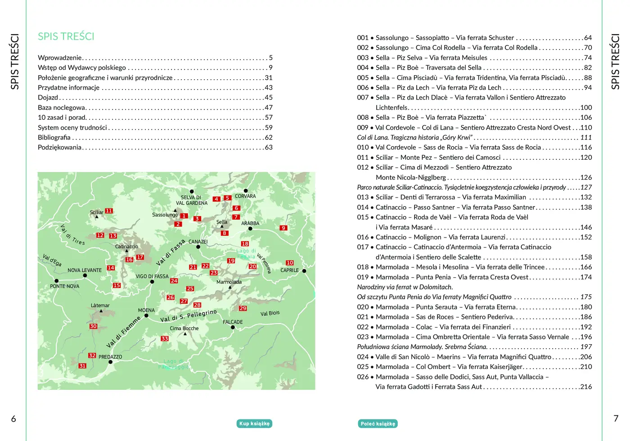The width and height of the screenshot is (630, 441).
Task: Select 'Col di Lana. Tragiczna historia' entry
Action: (475, 137)
